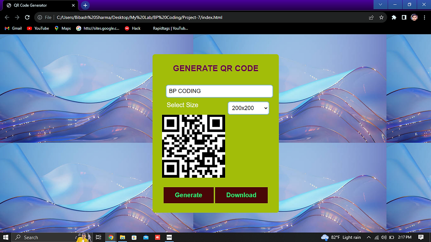Focus the BP CODING text input
The image size is (431, 242).
pos(219,91)
